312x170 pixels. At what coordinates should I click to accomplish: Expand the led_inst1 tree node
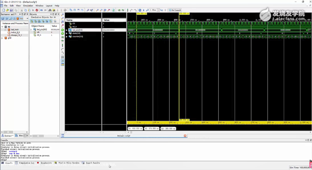[5, 30]
